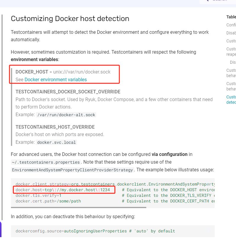This screenshot has width=236, height=241.
Task: Click the docker.cert.path=/some/path code line
Action: pos(48,201)
